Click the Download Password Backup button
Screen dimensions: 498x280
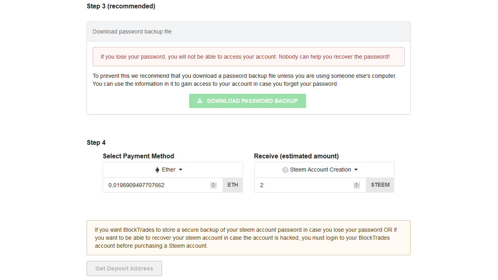247,101
